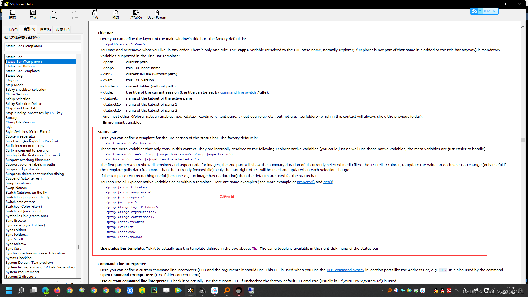Open the User Forum icon

(156, 14)
